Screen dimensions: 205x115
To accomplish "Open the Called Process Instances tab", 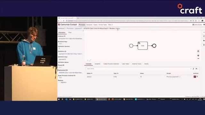I will pyautogui.click(x=111, y=64).
